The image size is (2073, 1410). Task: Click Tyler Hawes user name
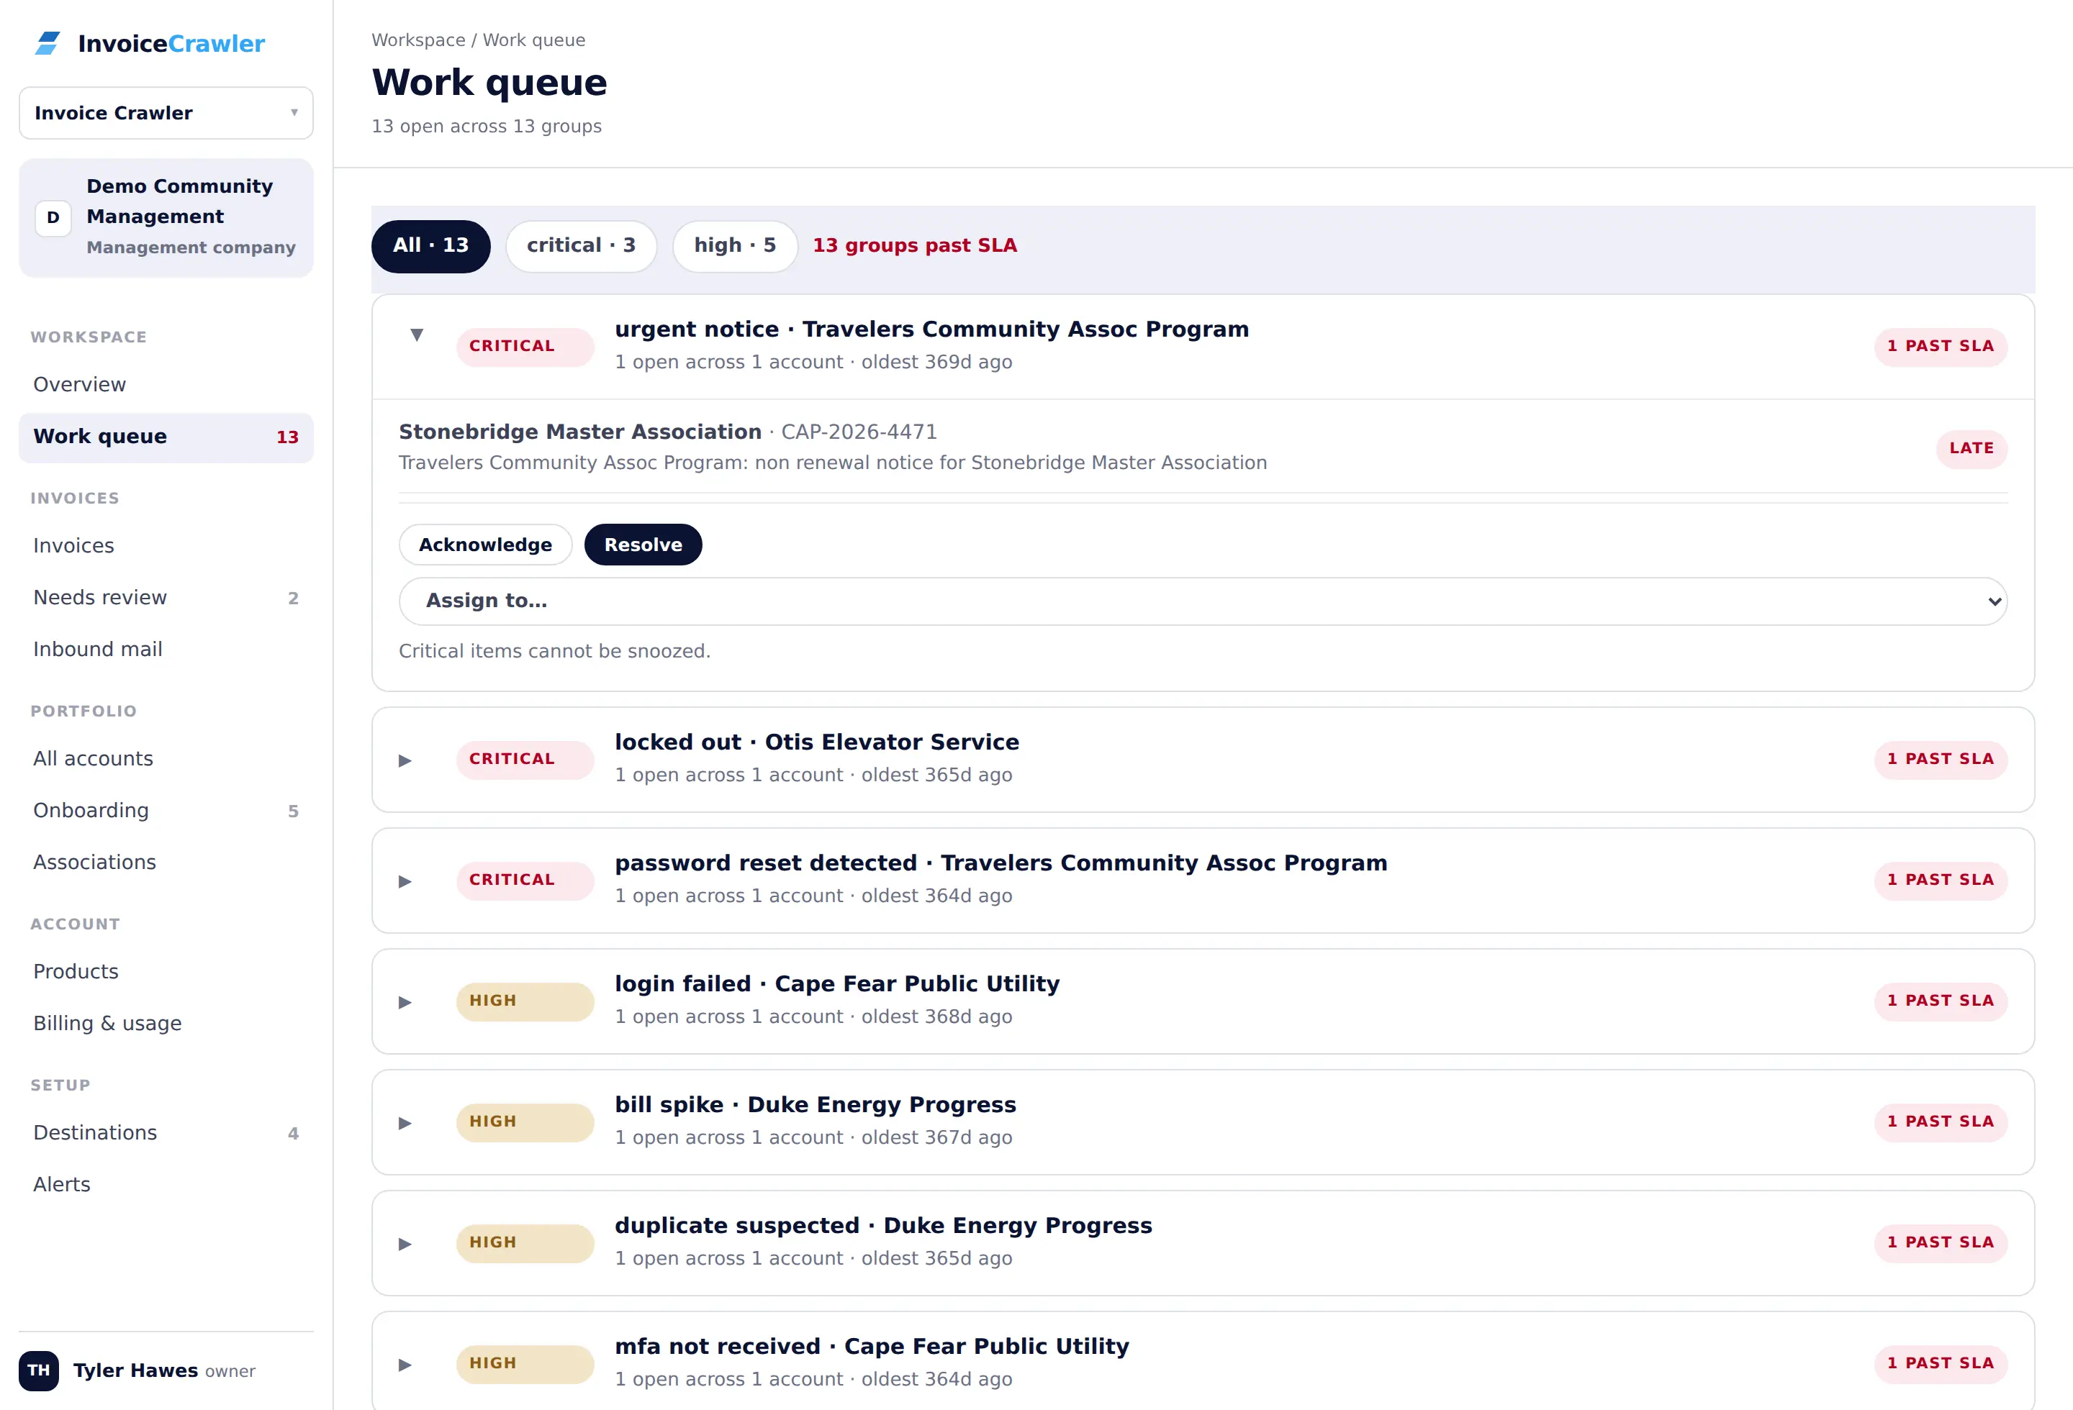point(135,1370)
